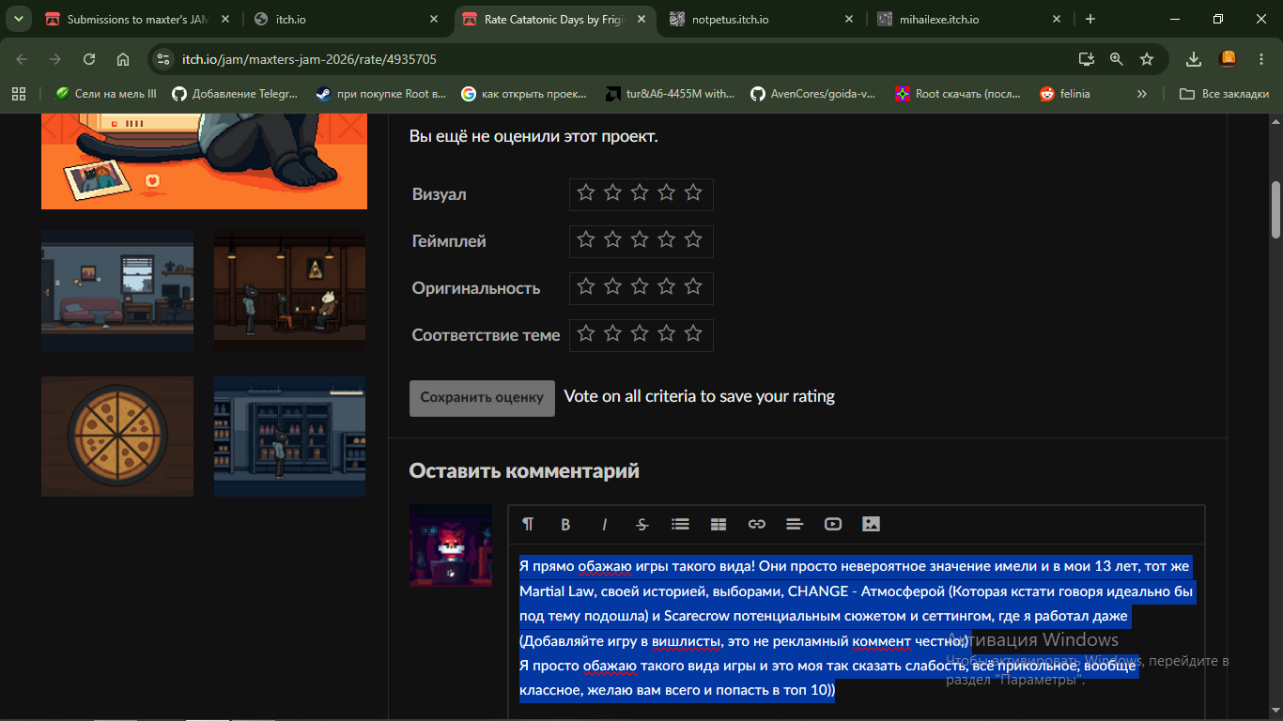Open the Root скачать bookmark
The image size is (1283, 721).
tap(959, 94)
